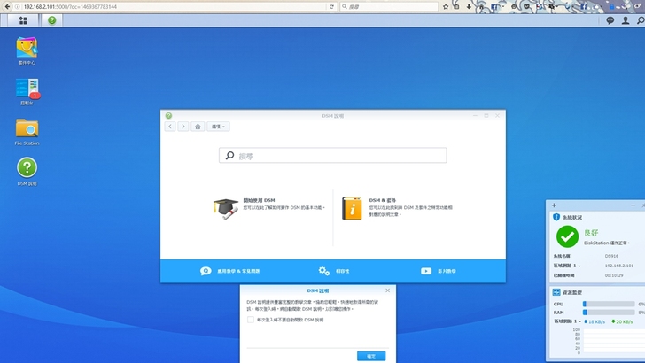Click the green help icon in DSM Help title bar

pos(168,116)
